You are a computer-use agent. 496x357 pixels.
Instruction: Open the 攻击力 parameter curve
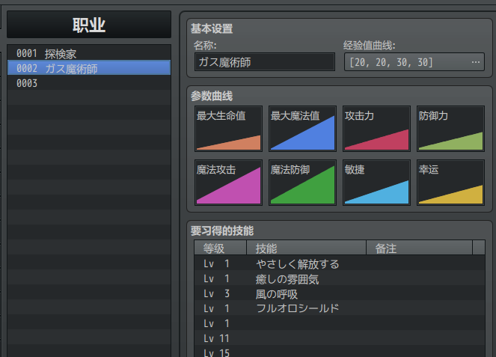pos(376,129)
